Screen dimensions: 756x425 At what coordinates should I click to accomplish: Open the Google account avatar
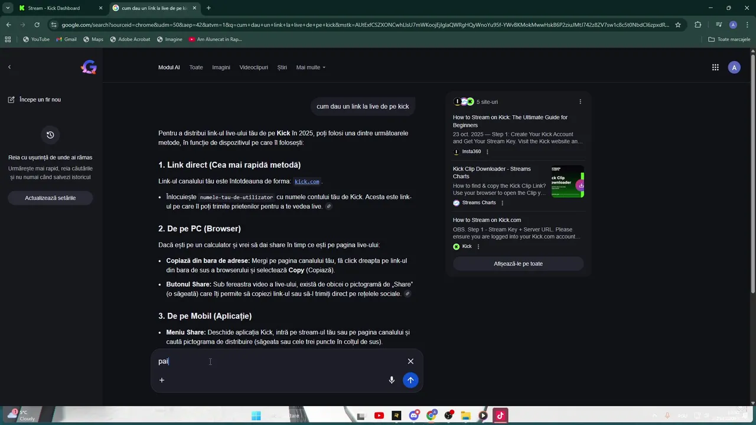pos(734,67)
